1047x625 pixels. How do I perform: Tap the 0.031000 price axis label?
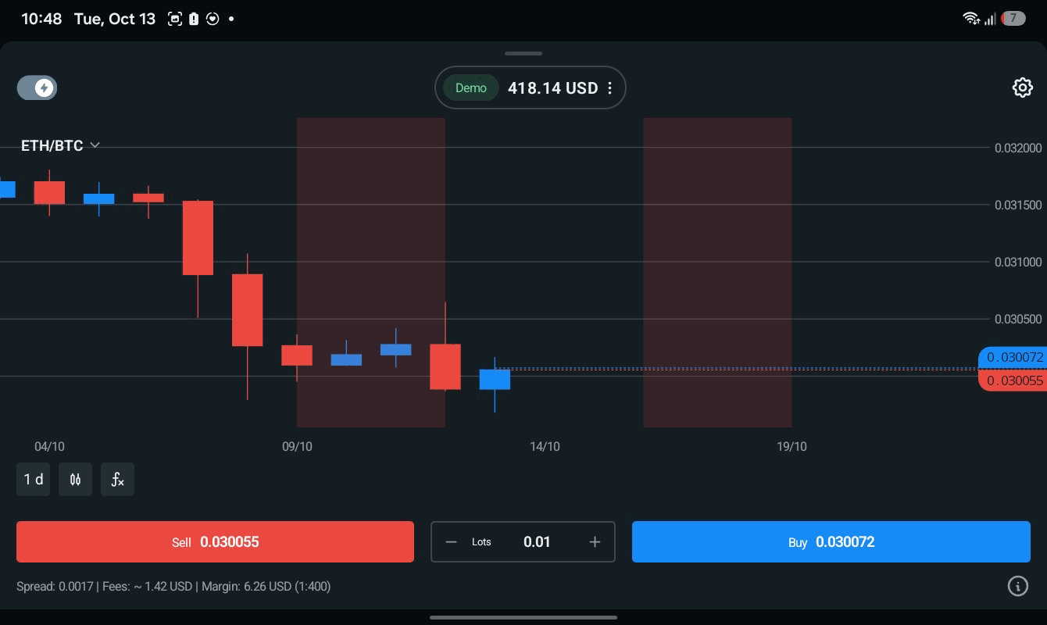pyautogui.click(x=1018, y=262)
